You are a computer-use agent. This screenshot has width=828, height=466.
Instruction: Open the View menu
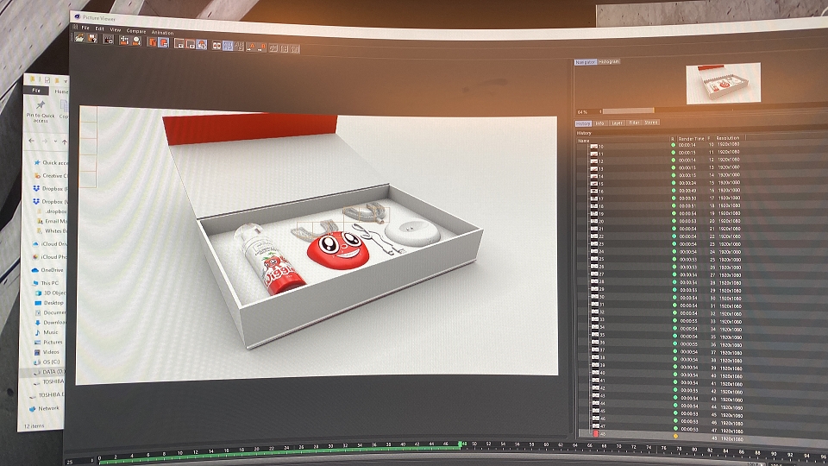pyautogui.click(x=115, y=29)
